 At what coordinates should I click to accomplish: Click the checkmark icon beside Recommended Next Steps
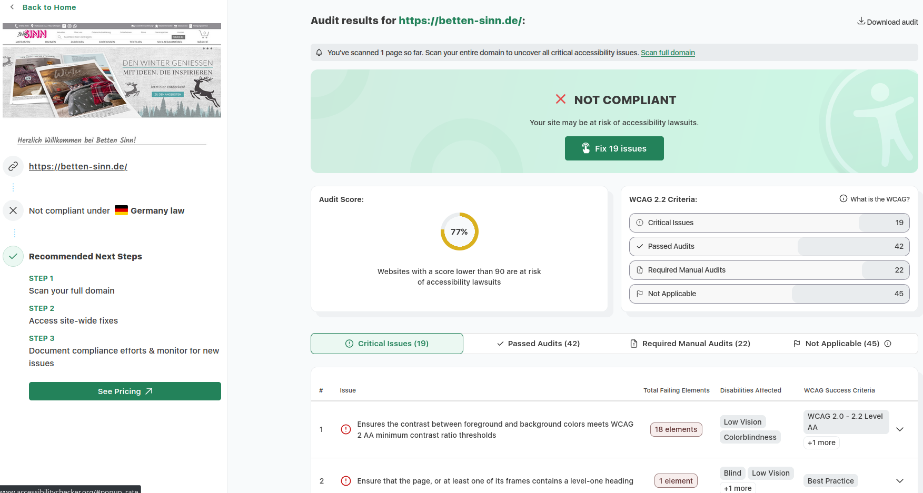click(x=13, y=256)
